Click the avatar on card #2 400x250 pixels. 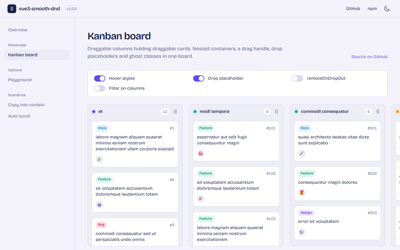[x=99, y=205]
